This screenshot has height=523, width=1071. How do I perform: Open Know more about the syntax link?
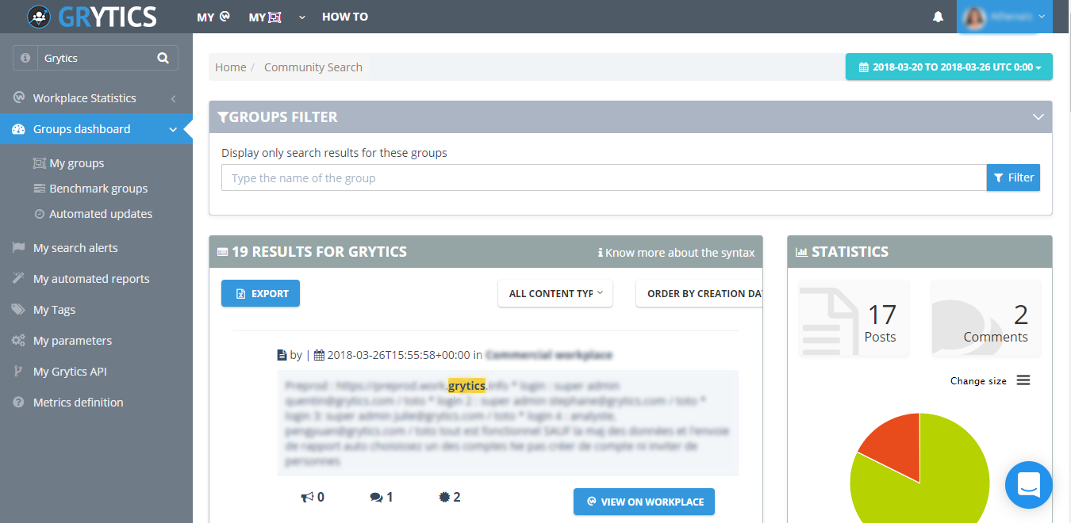click(x=677, y=253)
